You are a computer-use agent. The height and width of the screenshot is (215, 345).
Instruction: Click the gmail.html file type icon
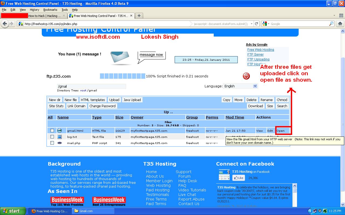coord(60,131)
